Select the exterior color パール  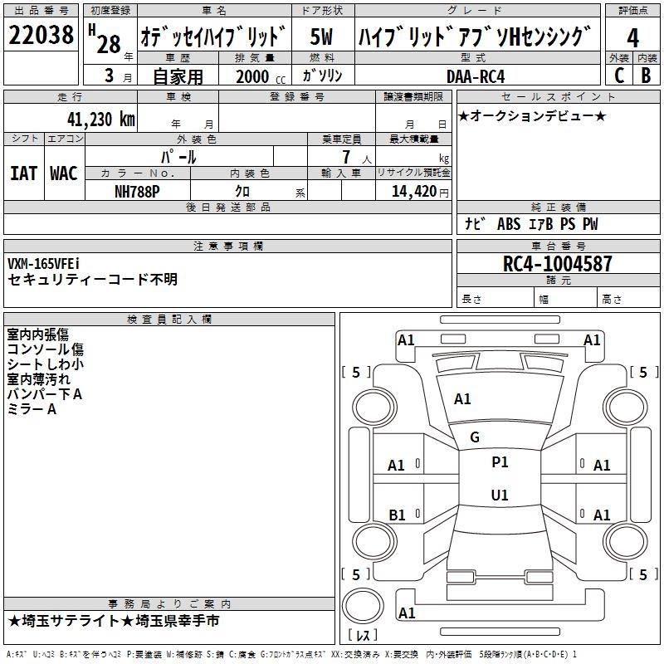178,157
